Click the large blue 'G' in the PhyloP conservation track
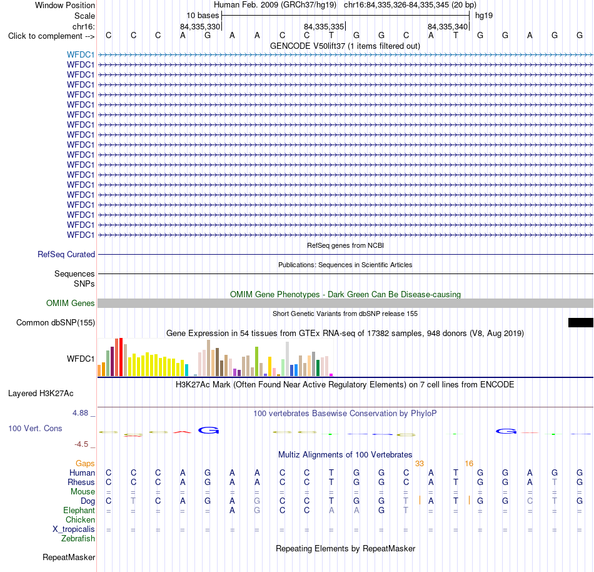 (x=208, y=430)
